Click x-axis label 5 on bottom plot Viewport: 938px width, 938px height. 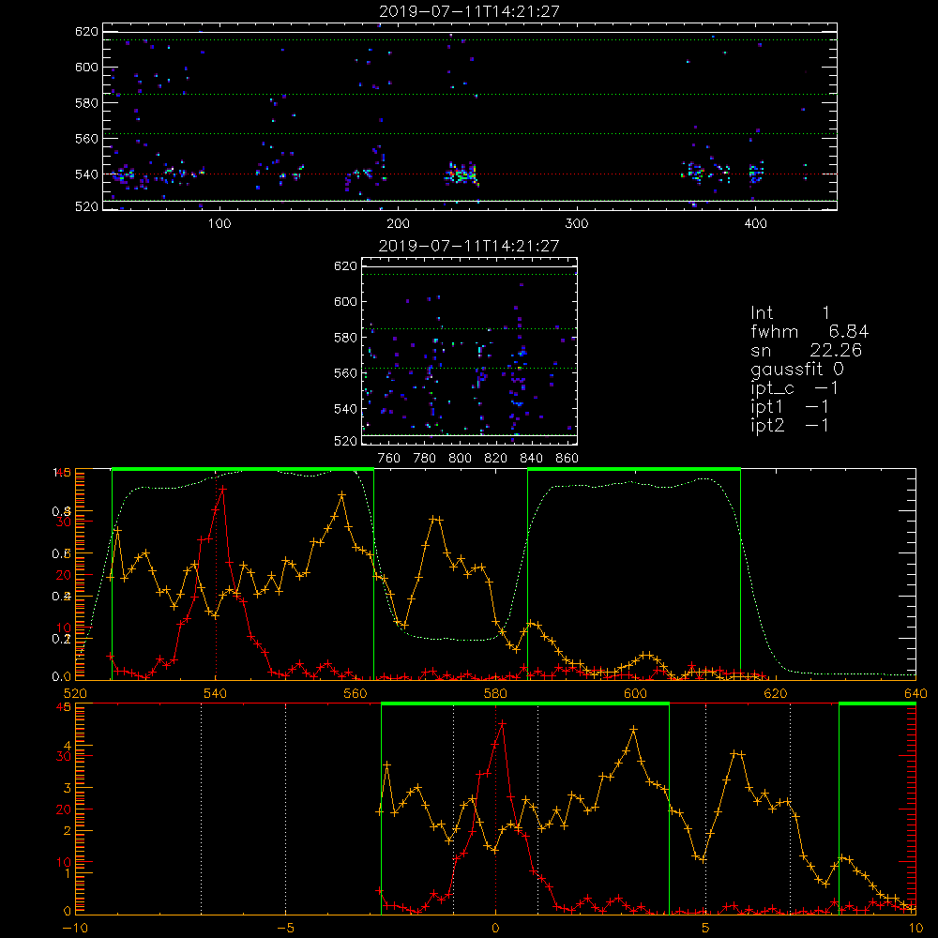(705, 929)
